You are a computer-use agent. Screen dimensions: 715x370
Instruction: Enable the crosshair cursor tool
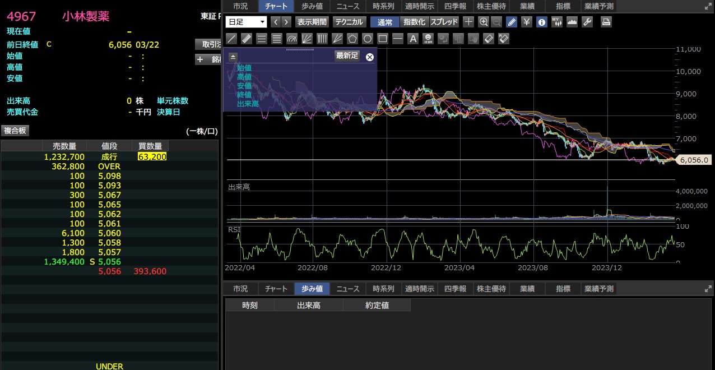(x=468, y=22)
